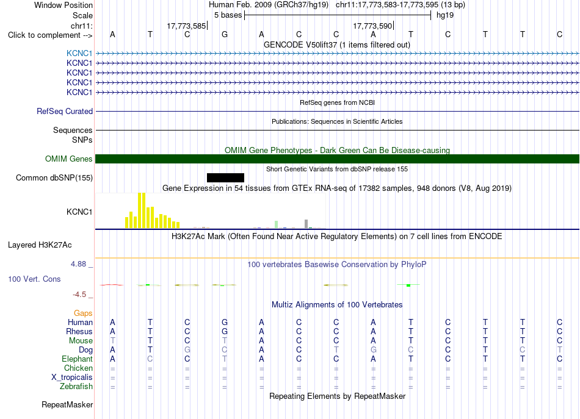Screen dimensions: 580x419
Task: Click the X_tropicalis species row label
Action: coord(72,378)
